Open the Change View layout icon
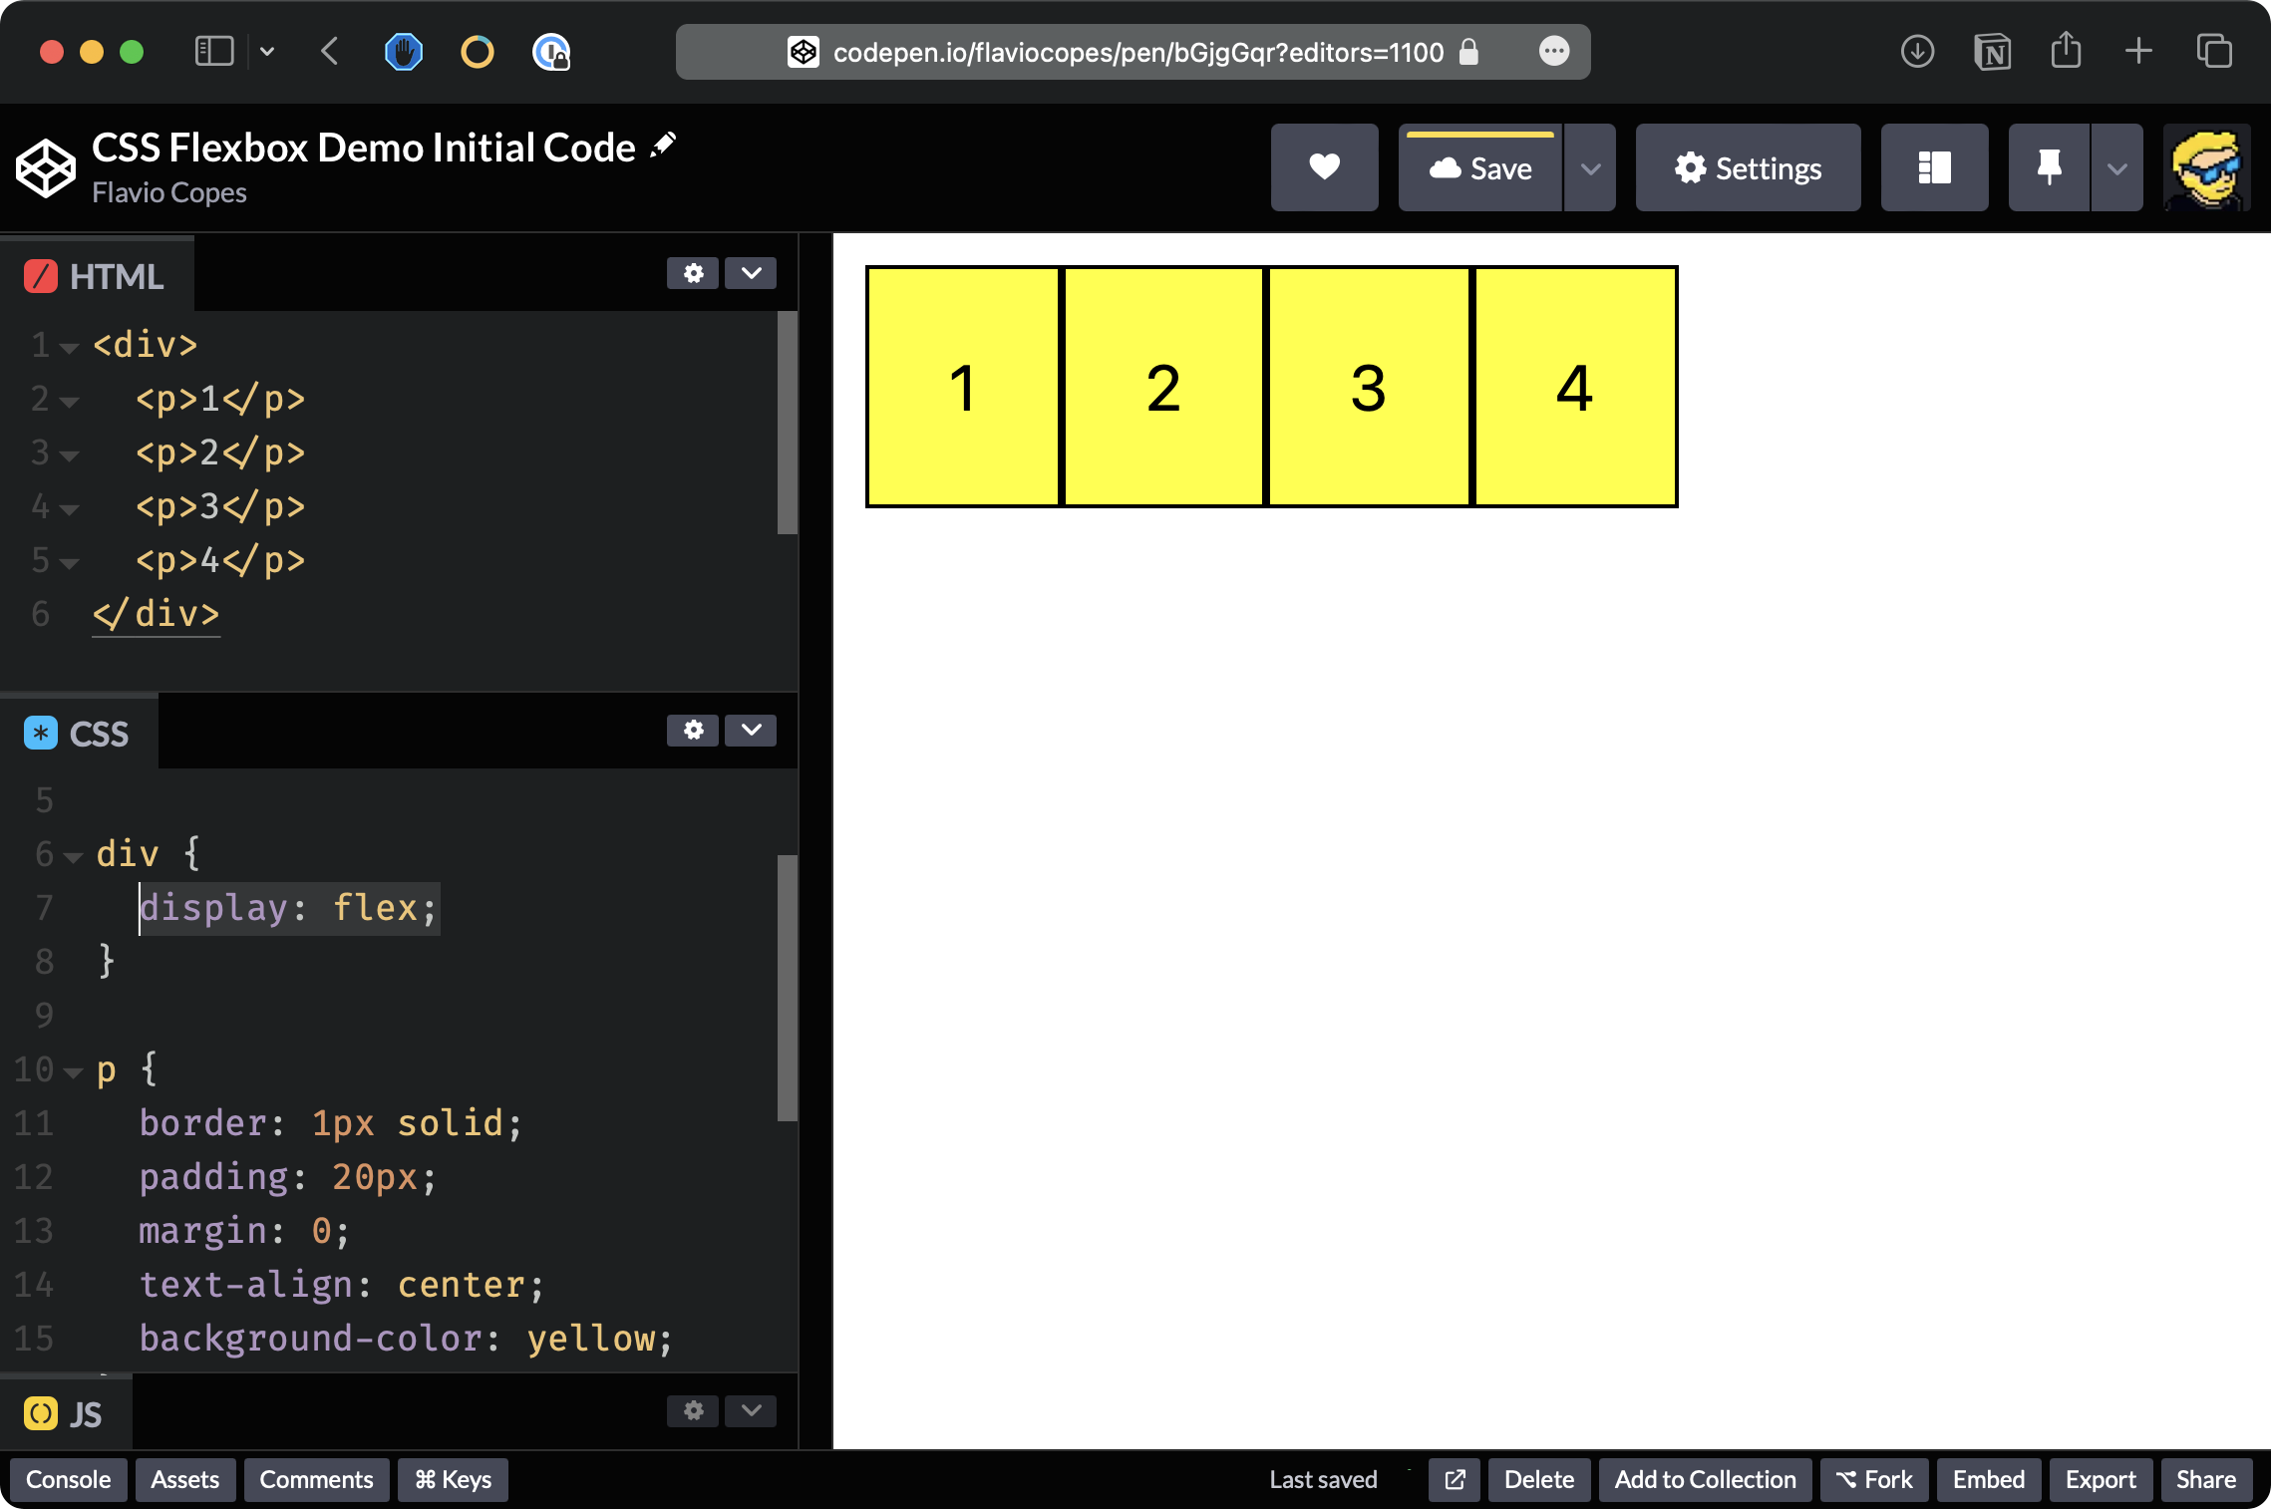Screen dimensions: 2271x1509 1934,167
